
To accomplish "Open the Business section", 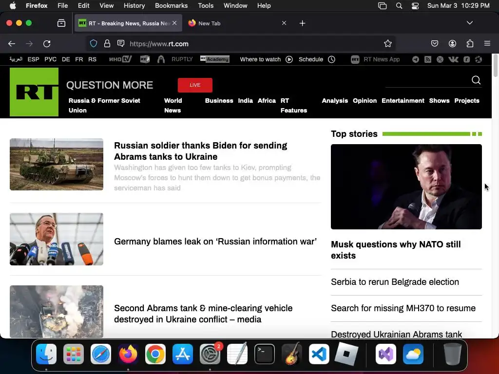I will click(x=219, y=100).
